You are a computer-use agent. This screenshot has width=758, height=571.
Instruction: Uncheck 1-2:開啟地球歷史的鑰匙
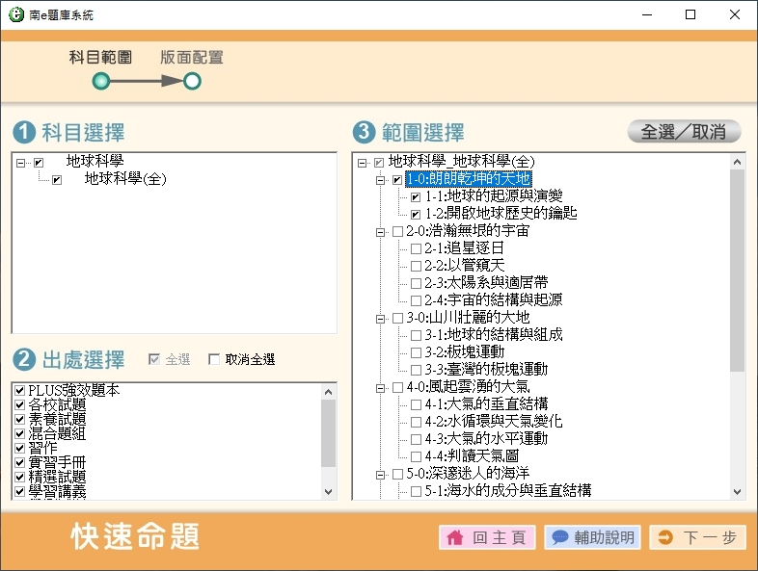pyautogui.click(x=416, y=215)
